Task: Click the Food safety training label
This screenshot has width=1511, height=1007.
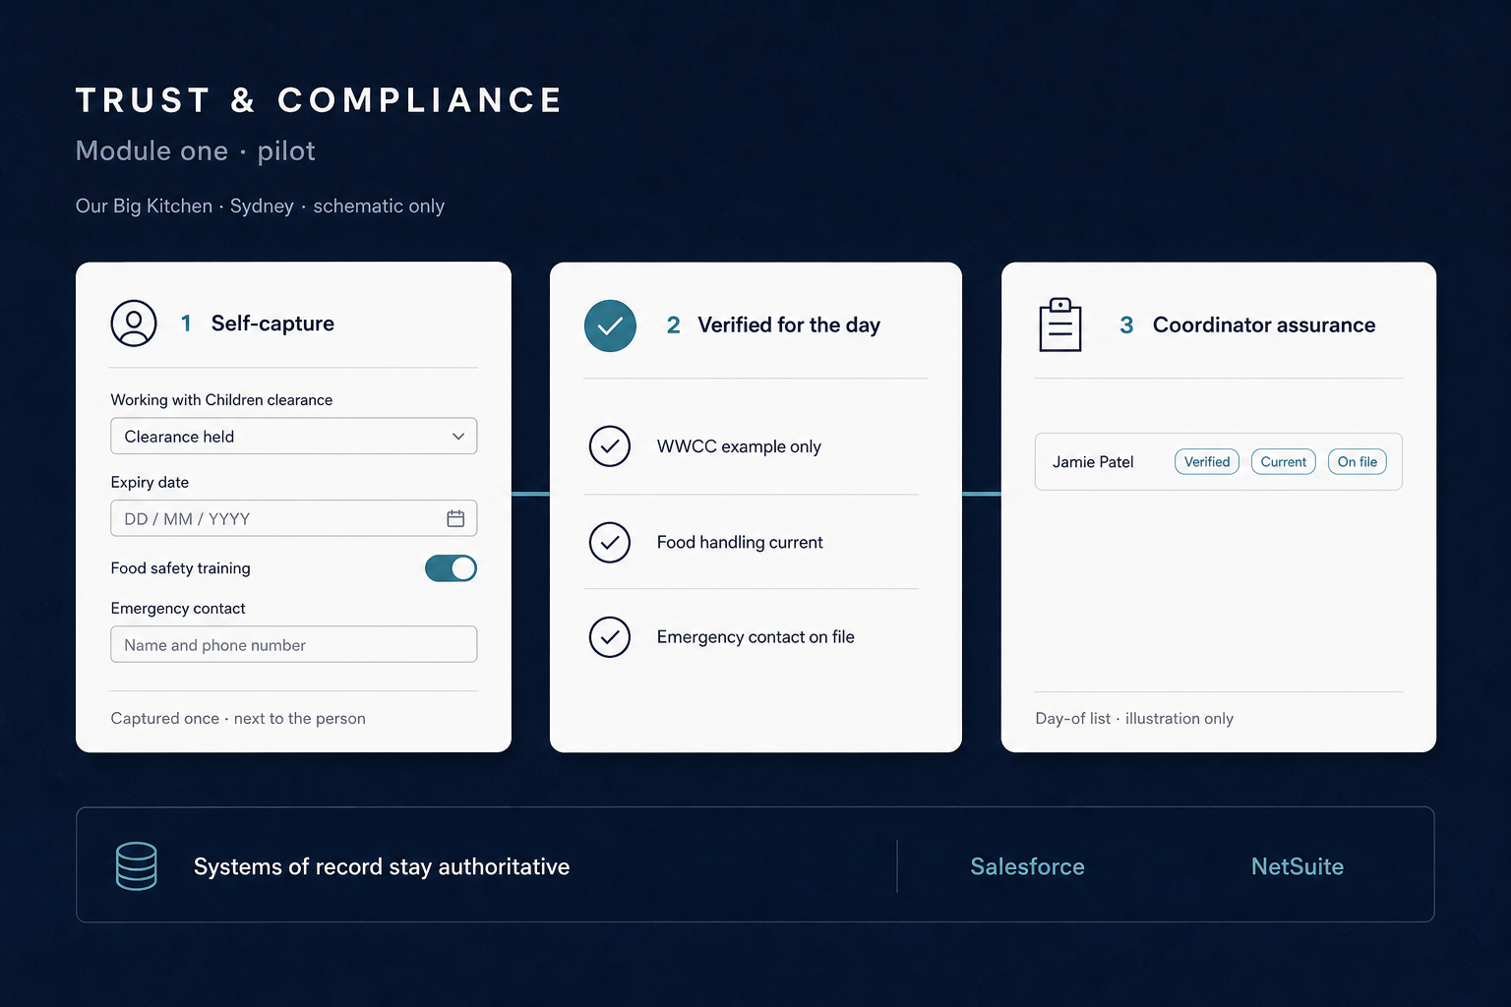Action: [180, 568]
